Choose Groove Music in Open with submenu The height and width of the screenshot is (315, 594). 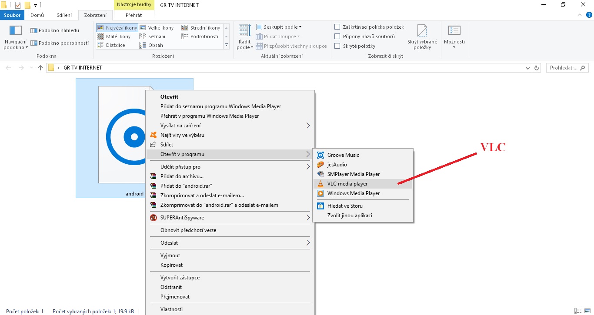363,155
